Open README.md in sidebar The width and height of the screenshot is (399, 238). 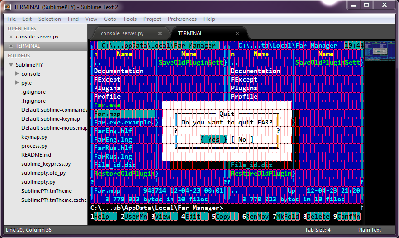36,155
